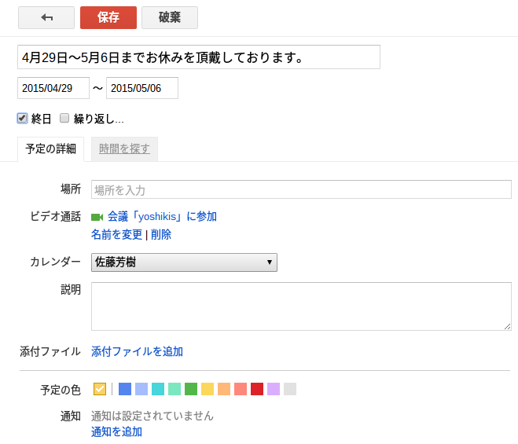The height and width of the screenshot is (444, 518).
Task: Click the green video camera icon
Action: coord(97,217)
